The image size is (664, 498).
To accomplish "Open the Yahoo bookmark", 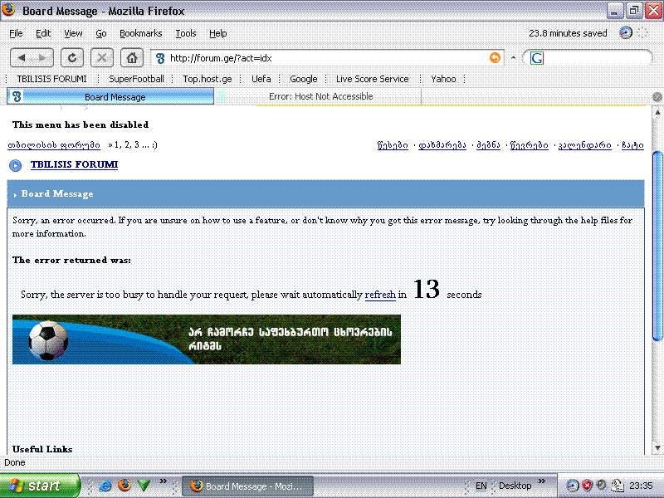I will (443, 79).
